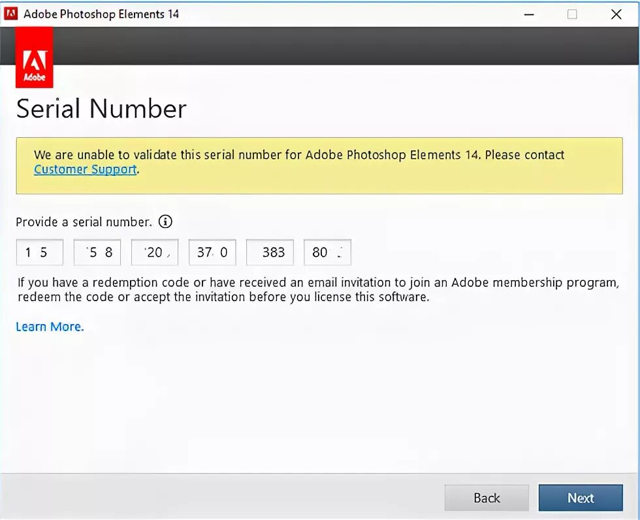This screenshot has width=640, height=520.
Task: Click the Serial Number heading
Action: click(101, 108)
